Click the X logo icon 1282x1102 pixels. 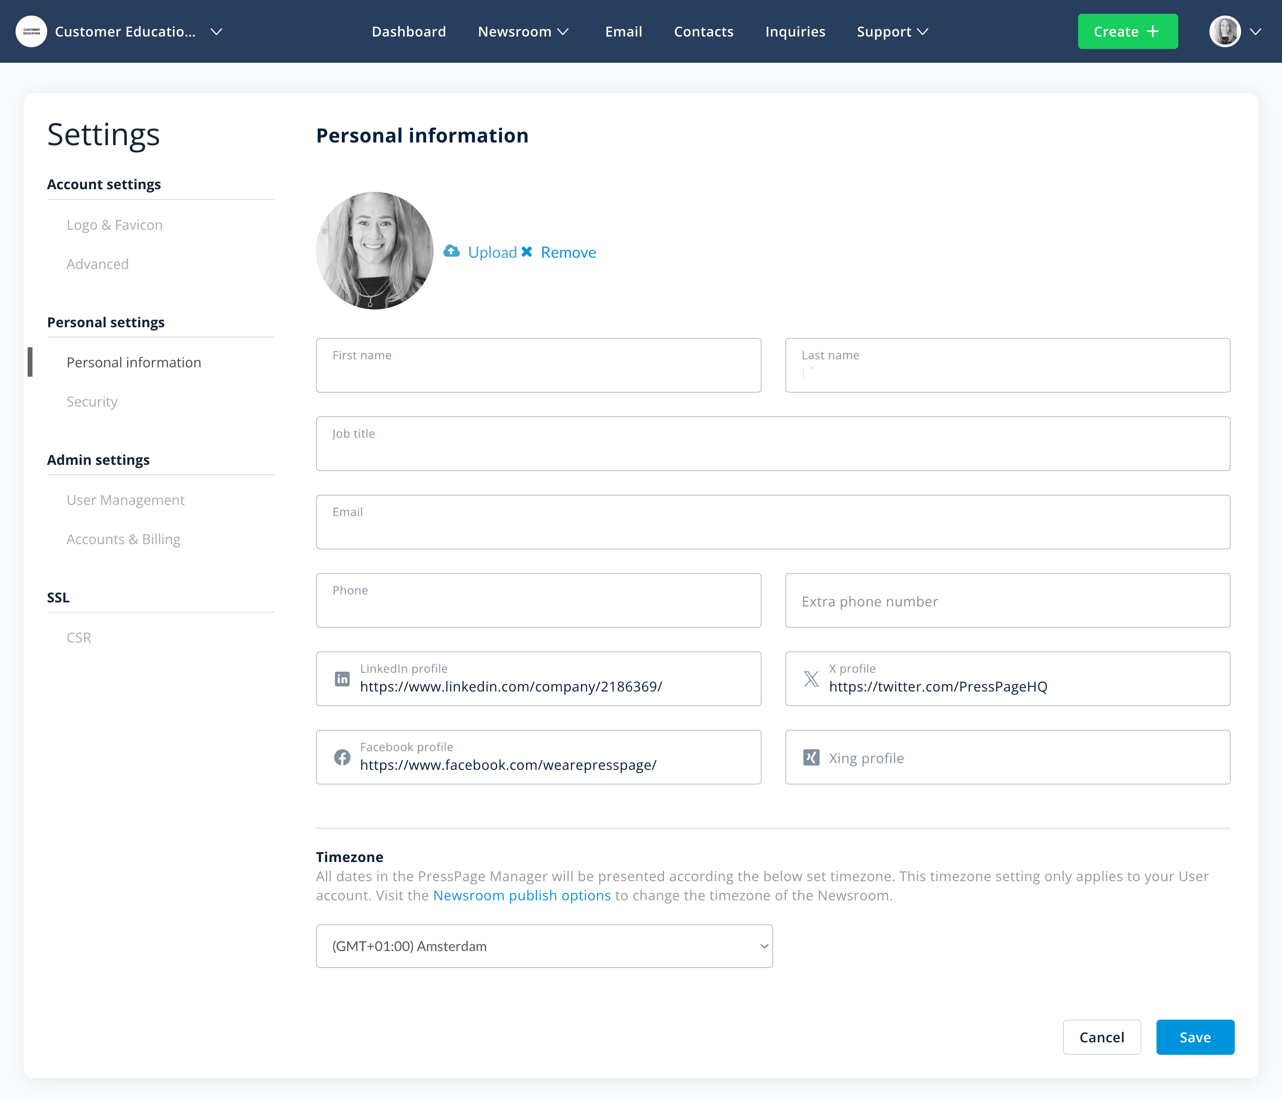pos(811,679)
